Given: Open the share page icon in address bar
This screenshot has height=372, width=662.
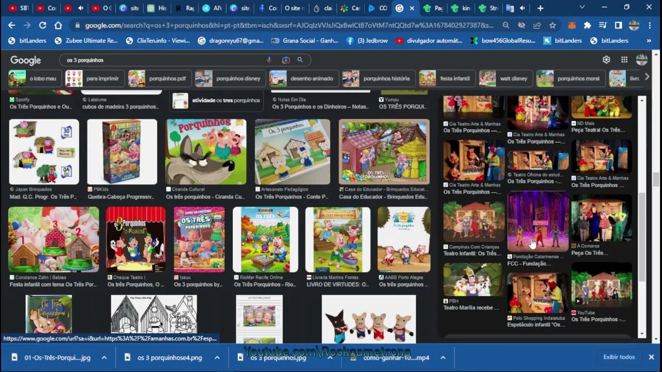Looking at the screenshot, I should [537, 25].
